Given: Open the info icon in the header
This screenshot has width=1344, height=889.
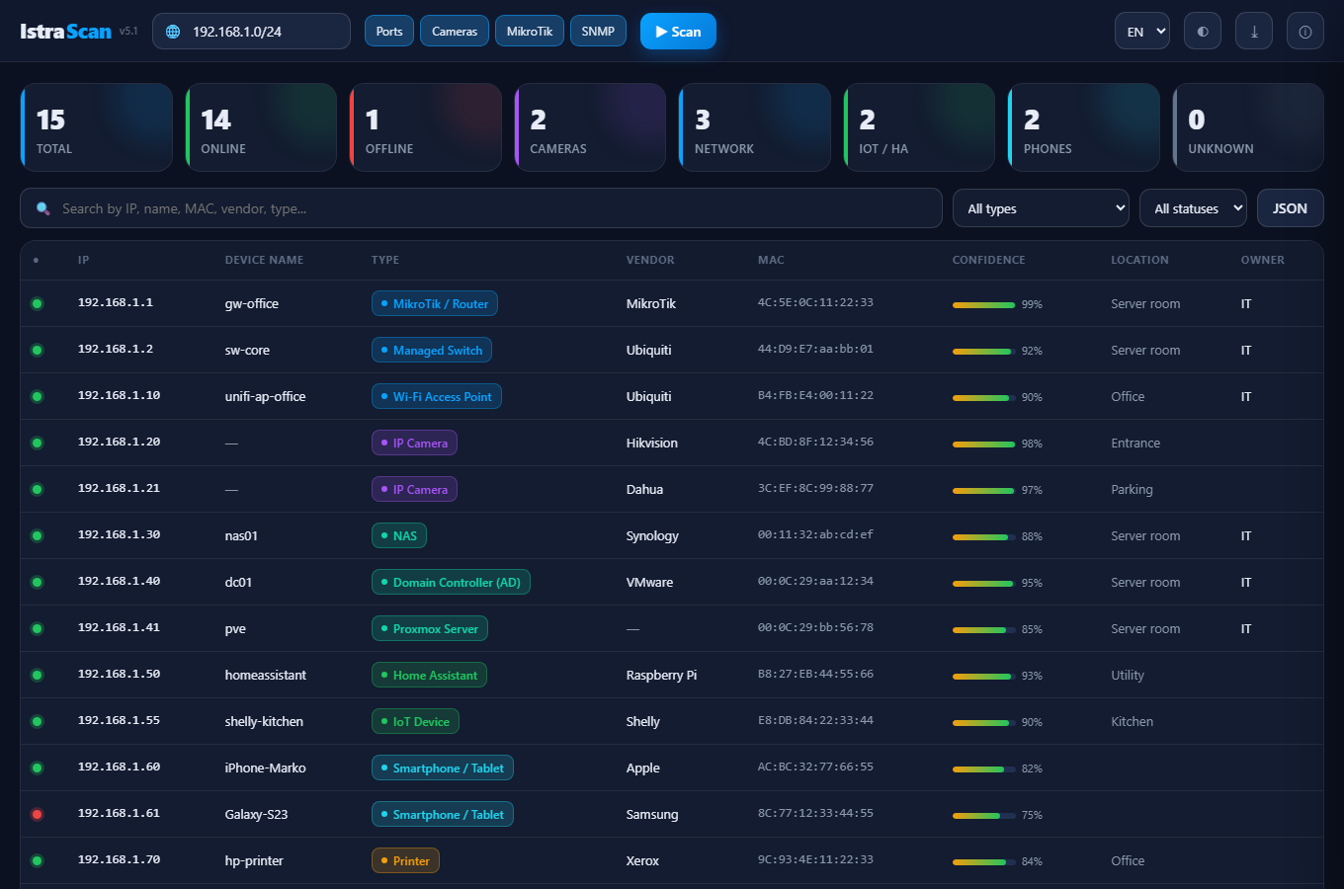Looking at the screenshot, I should [x=1305, y=32].
